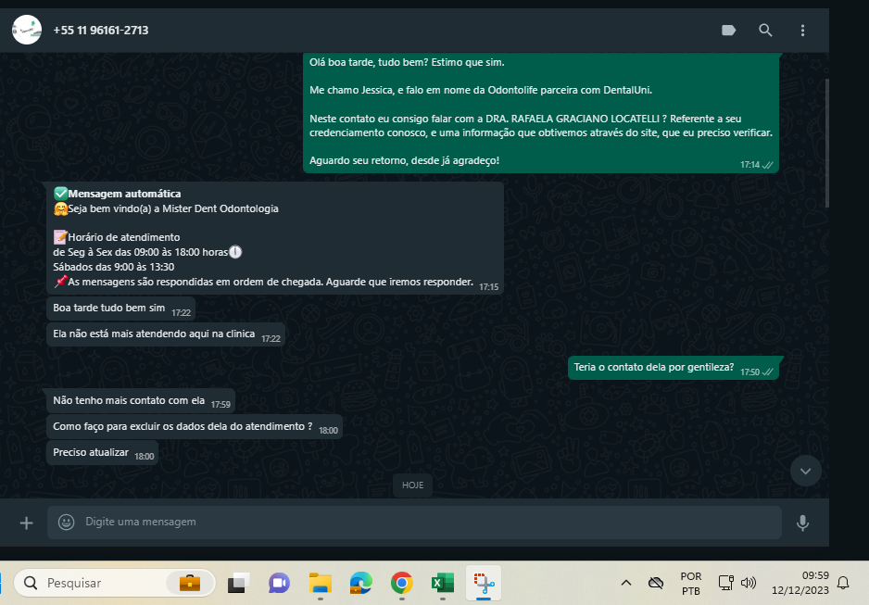Select message 'Ela não está mais atendendo aqui na clinica'

click(166, 334)
